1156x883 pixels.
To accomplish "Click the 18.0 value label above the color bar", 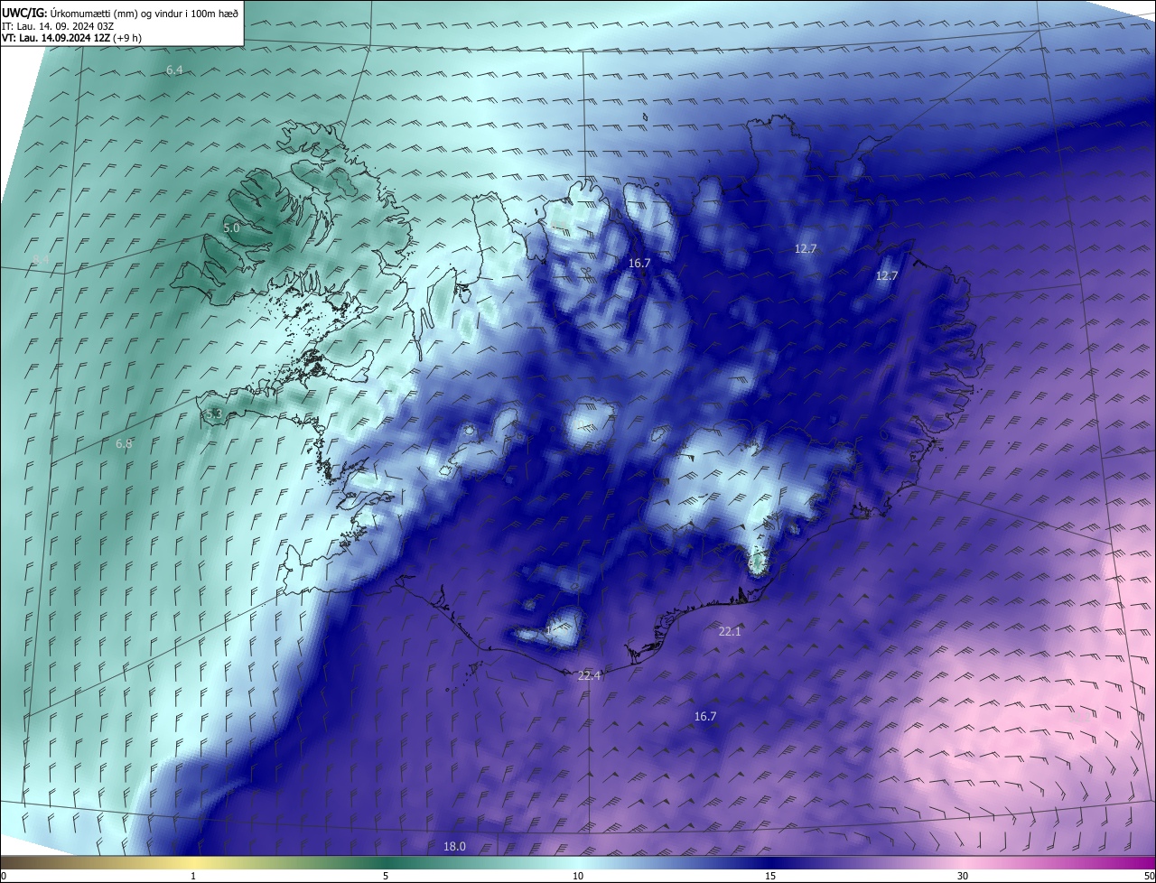I will [x=455, y=846].
